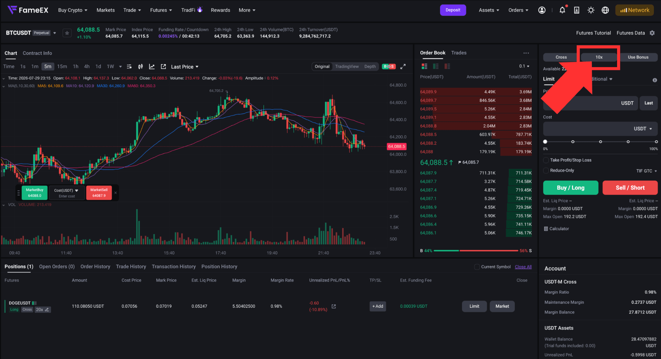
Task: Click the language globe icon
Action: coord(605,10)
